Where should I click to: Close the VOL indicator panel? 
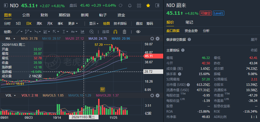click(x=157, y=95)
